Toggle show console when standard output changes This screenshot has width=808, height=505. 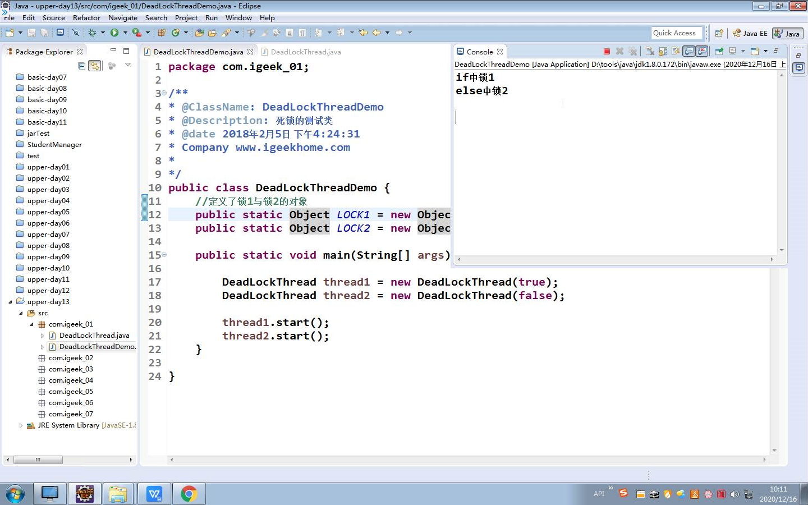(688, 51)
